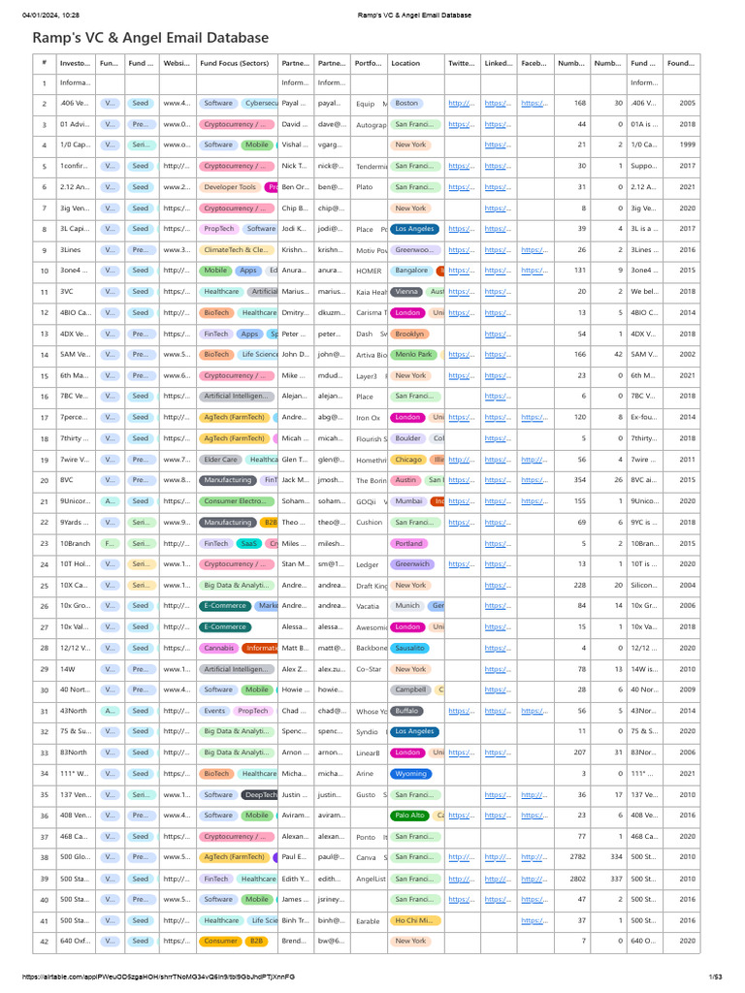Click the Faceb... column header
745x993 pixels.
535,63
